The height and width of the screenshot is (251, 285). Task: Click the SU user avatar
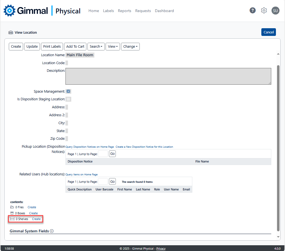coord(275,10)
